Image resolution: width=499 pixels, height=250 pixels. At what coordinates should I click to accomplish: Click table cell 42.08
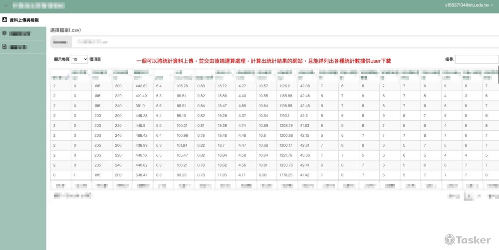point(308,86)
